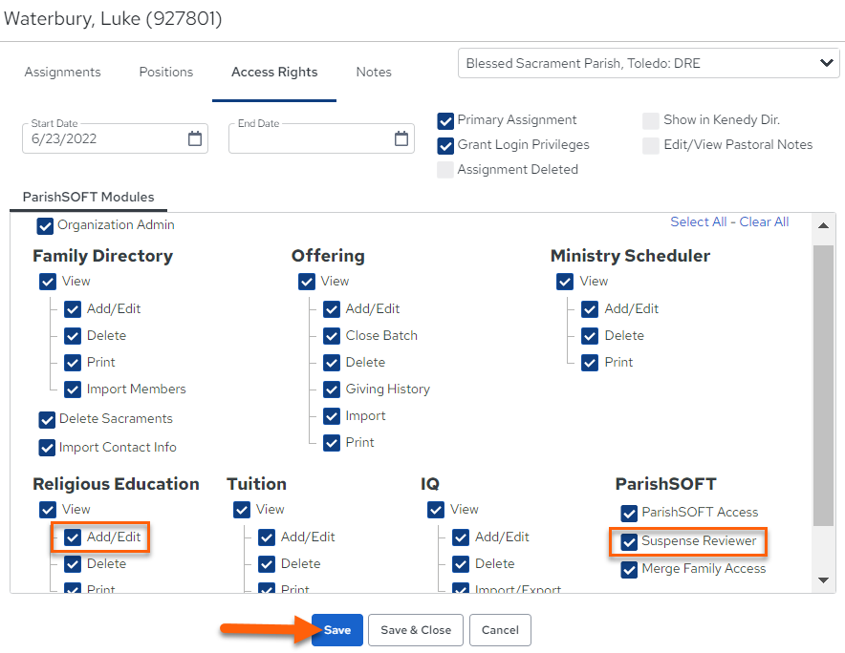This screenshot has width=845, height=653.
Task: Toggle Family Directory View checkbox
Action: click(x=48, y=282)
